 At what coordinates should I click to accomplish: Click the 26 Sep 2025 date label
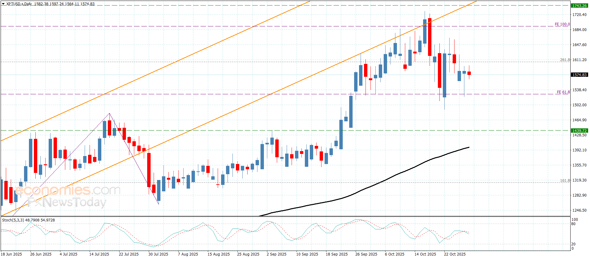point(366,254)
